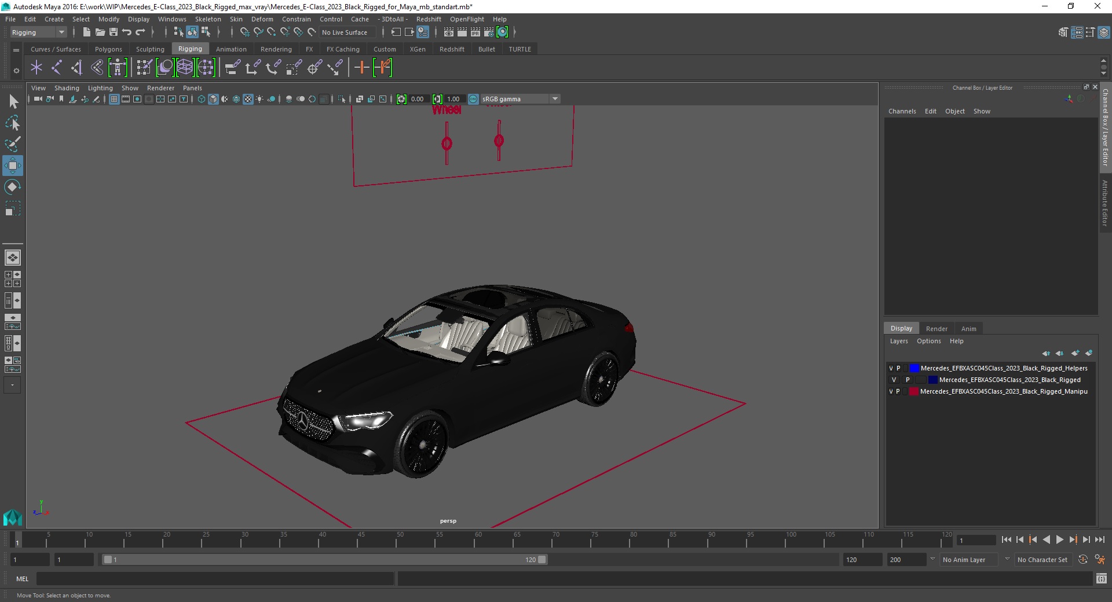Go to end of playback range
This screenshot has height=602, width=1112.
(x=1100, y=539)
